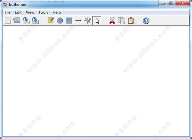Open the Help menu
Viewport: 192px width, 139px height.
(57, 12)
